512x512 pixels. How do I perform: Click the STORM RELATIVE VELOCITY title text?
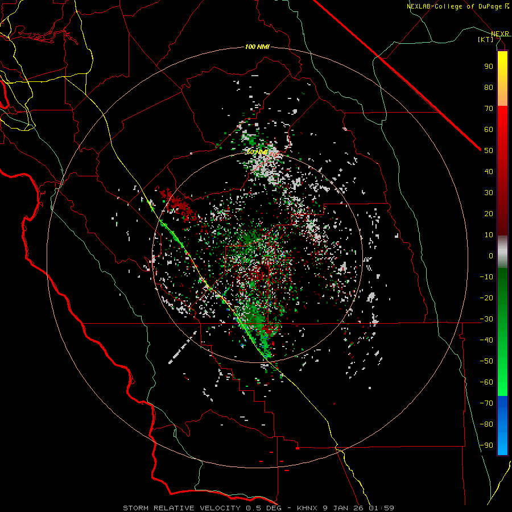(x=181, y=508)
